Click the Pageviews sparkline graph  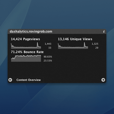[26, 45]
